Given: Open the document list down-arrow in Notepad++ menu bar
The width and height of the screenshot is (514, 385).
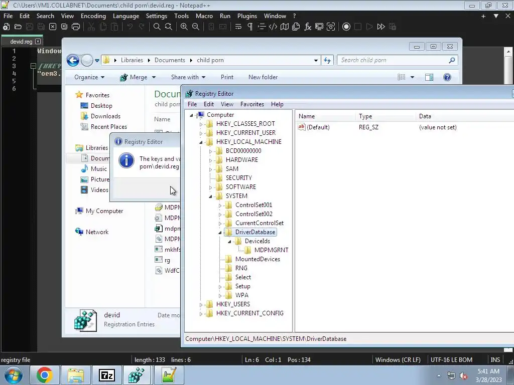Looking at the screenshot, I should [496, 16].
